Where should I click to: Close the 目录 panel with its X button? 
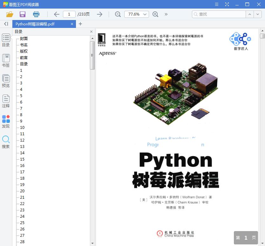click(x=91, y=31)
